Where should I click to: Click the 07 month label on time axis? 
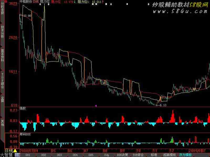pyautogui.click(x=86, y=151)
